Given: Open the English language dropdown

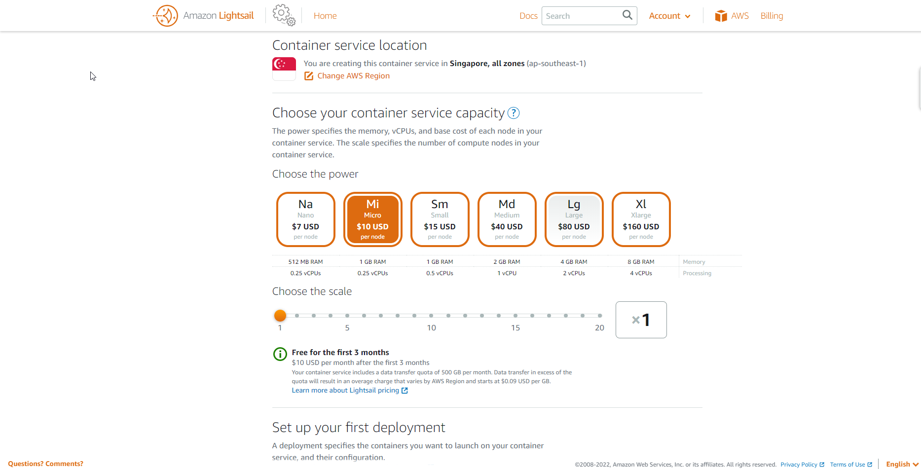Looking at the screenshot, I should point(902,464).
